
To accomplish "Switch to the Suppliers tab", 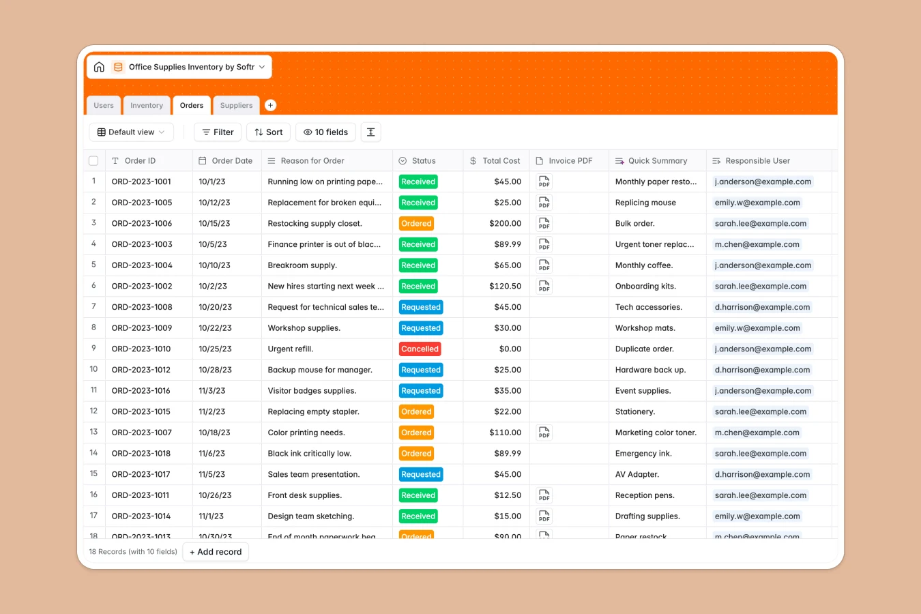I will (236, 105).
